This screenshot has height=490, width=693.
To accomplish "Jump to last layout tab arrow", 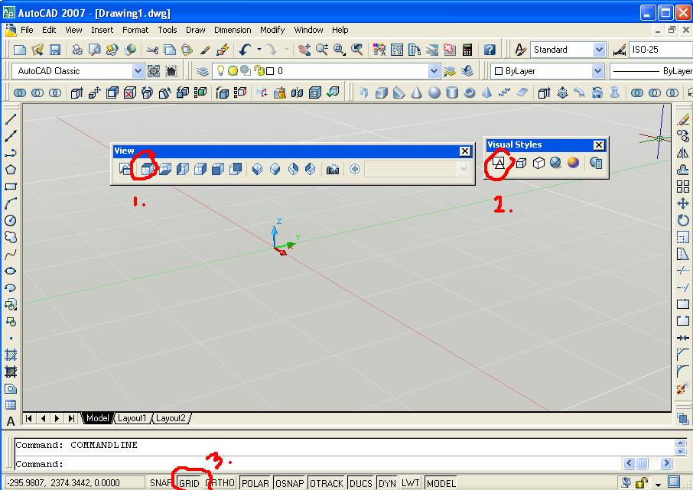I will pyautogui.click(x=71, y=418).
